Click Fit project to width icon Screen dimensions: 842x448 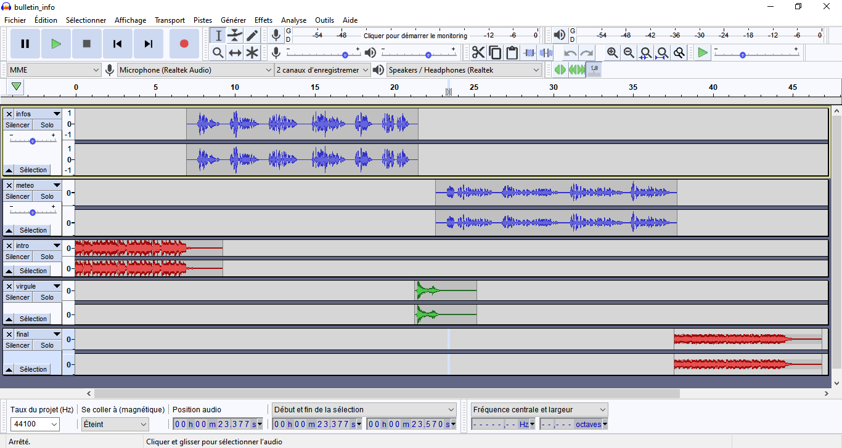pos(662,53)
